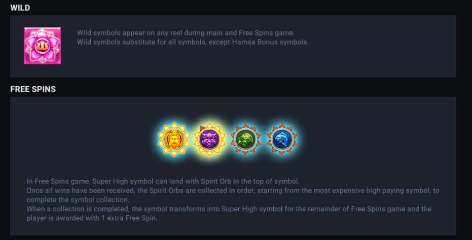The width and height of the screenshot is (472, 240).
Task: Select the golden Buddha spirit orb
Action: pyautogui.click(x=173, y=139)
